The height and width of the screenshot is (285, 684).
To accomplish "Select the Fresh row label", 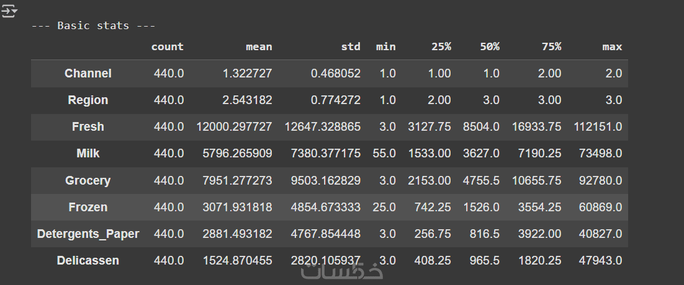I will click(88, 126).
